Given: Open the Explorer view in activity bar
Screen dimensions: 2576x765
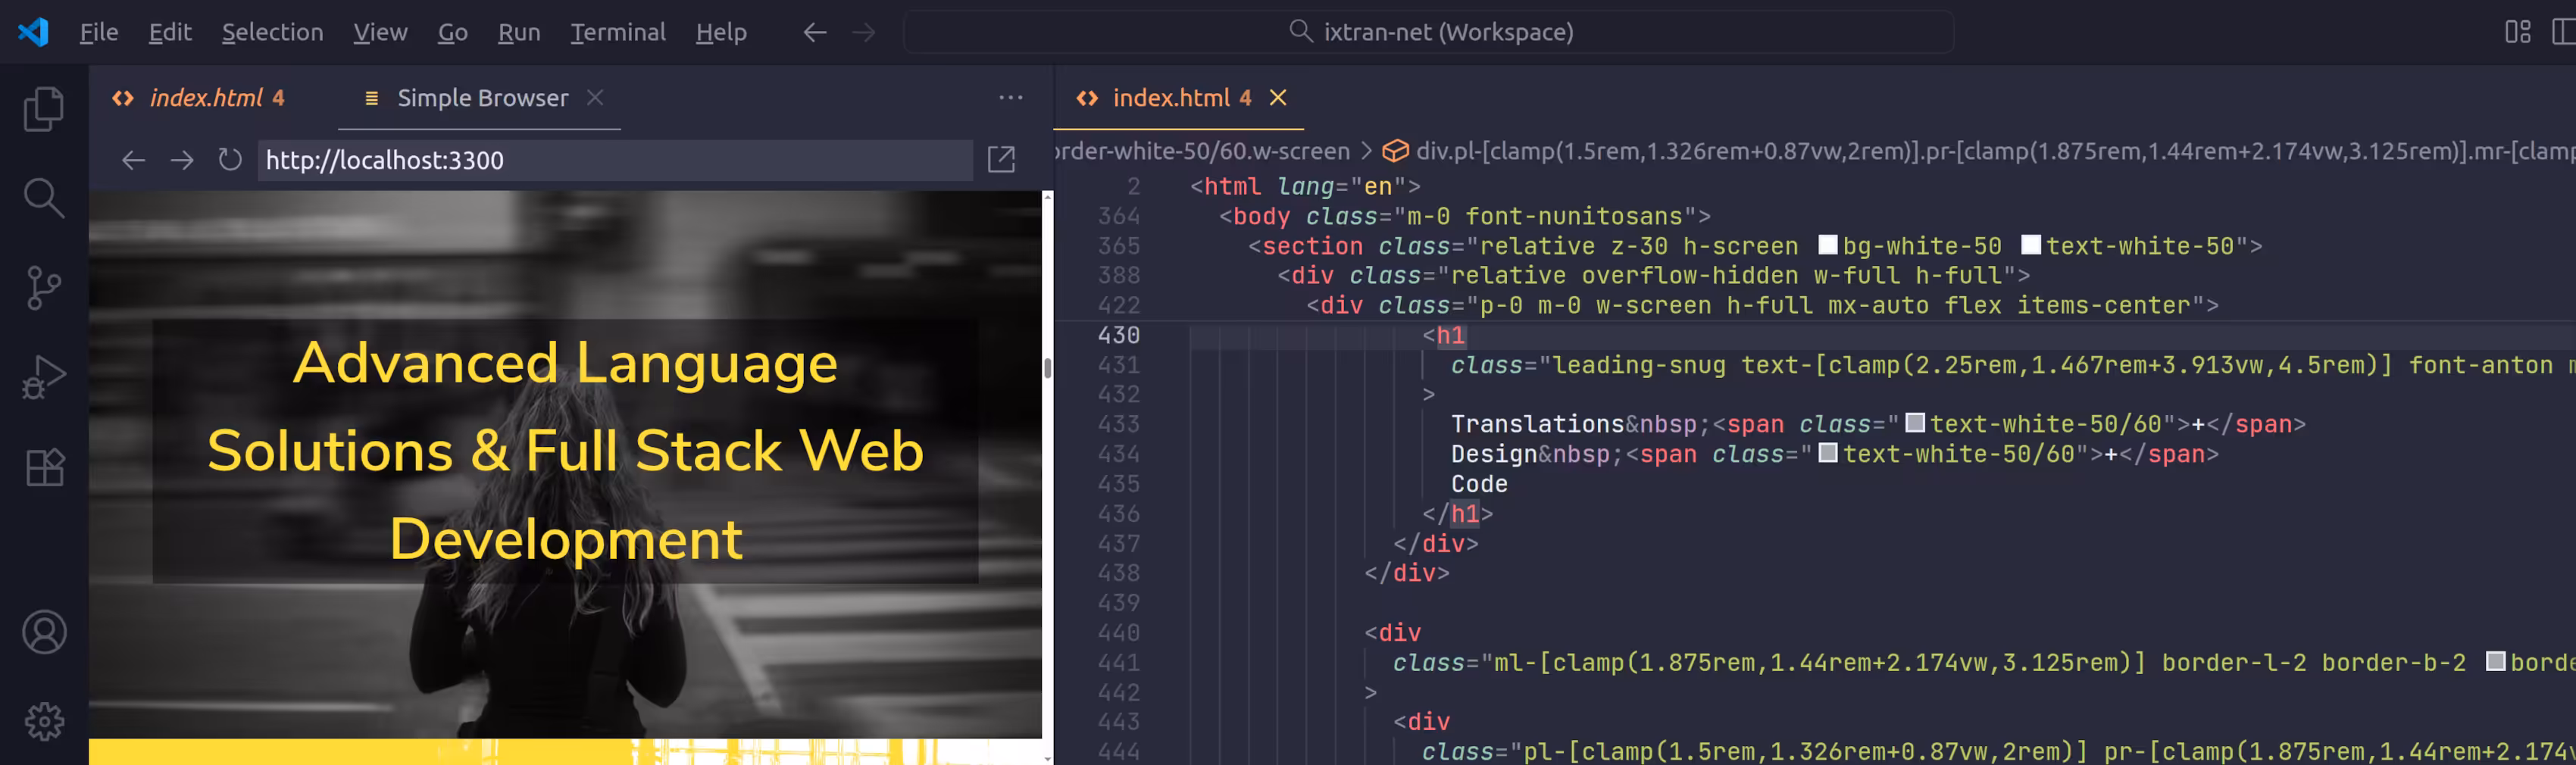Looking at the screenshot, I should [x=43, y=108].
